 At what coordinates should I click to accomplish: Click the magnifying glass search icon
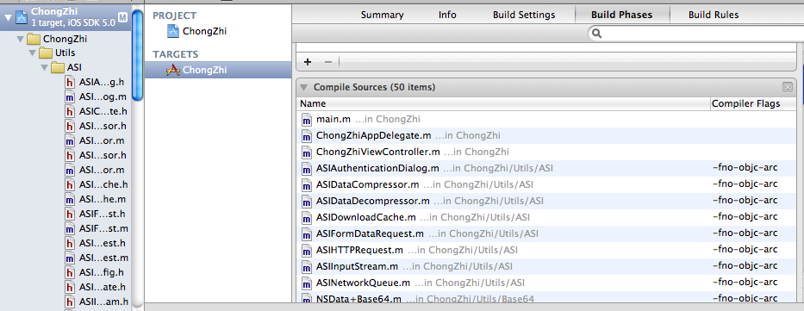coord(596,34)
